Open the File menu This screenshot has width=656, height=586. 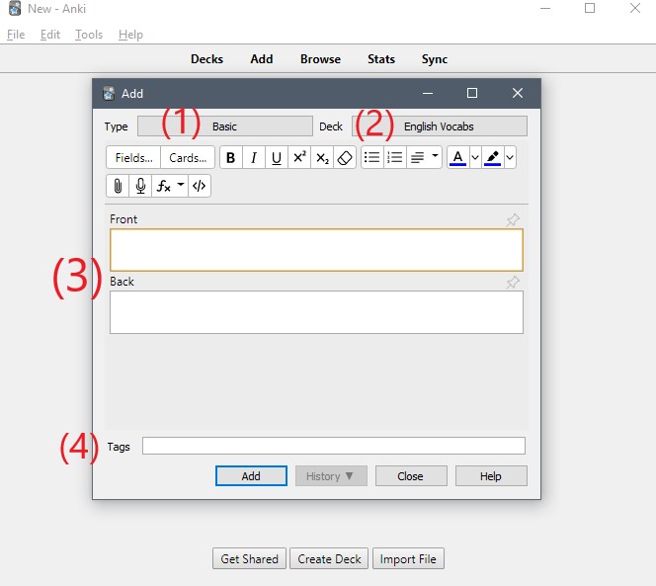(16, 35)
